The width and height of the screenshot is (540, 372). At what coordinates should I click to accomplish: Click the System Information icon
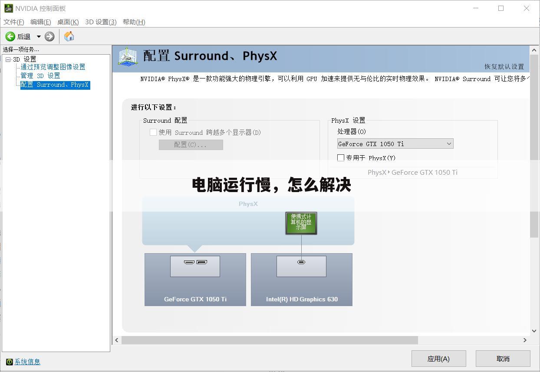click(x=9, y=362)
